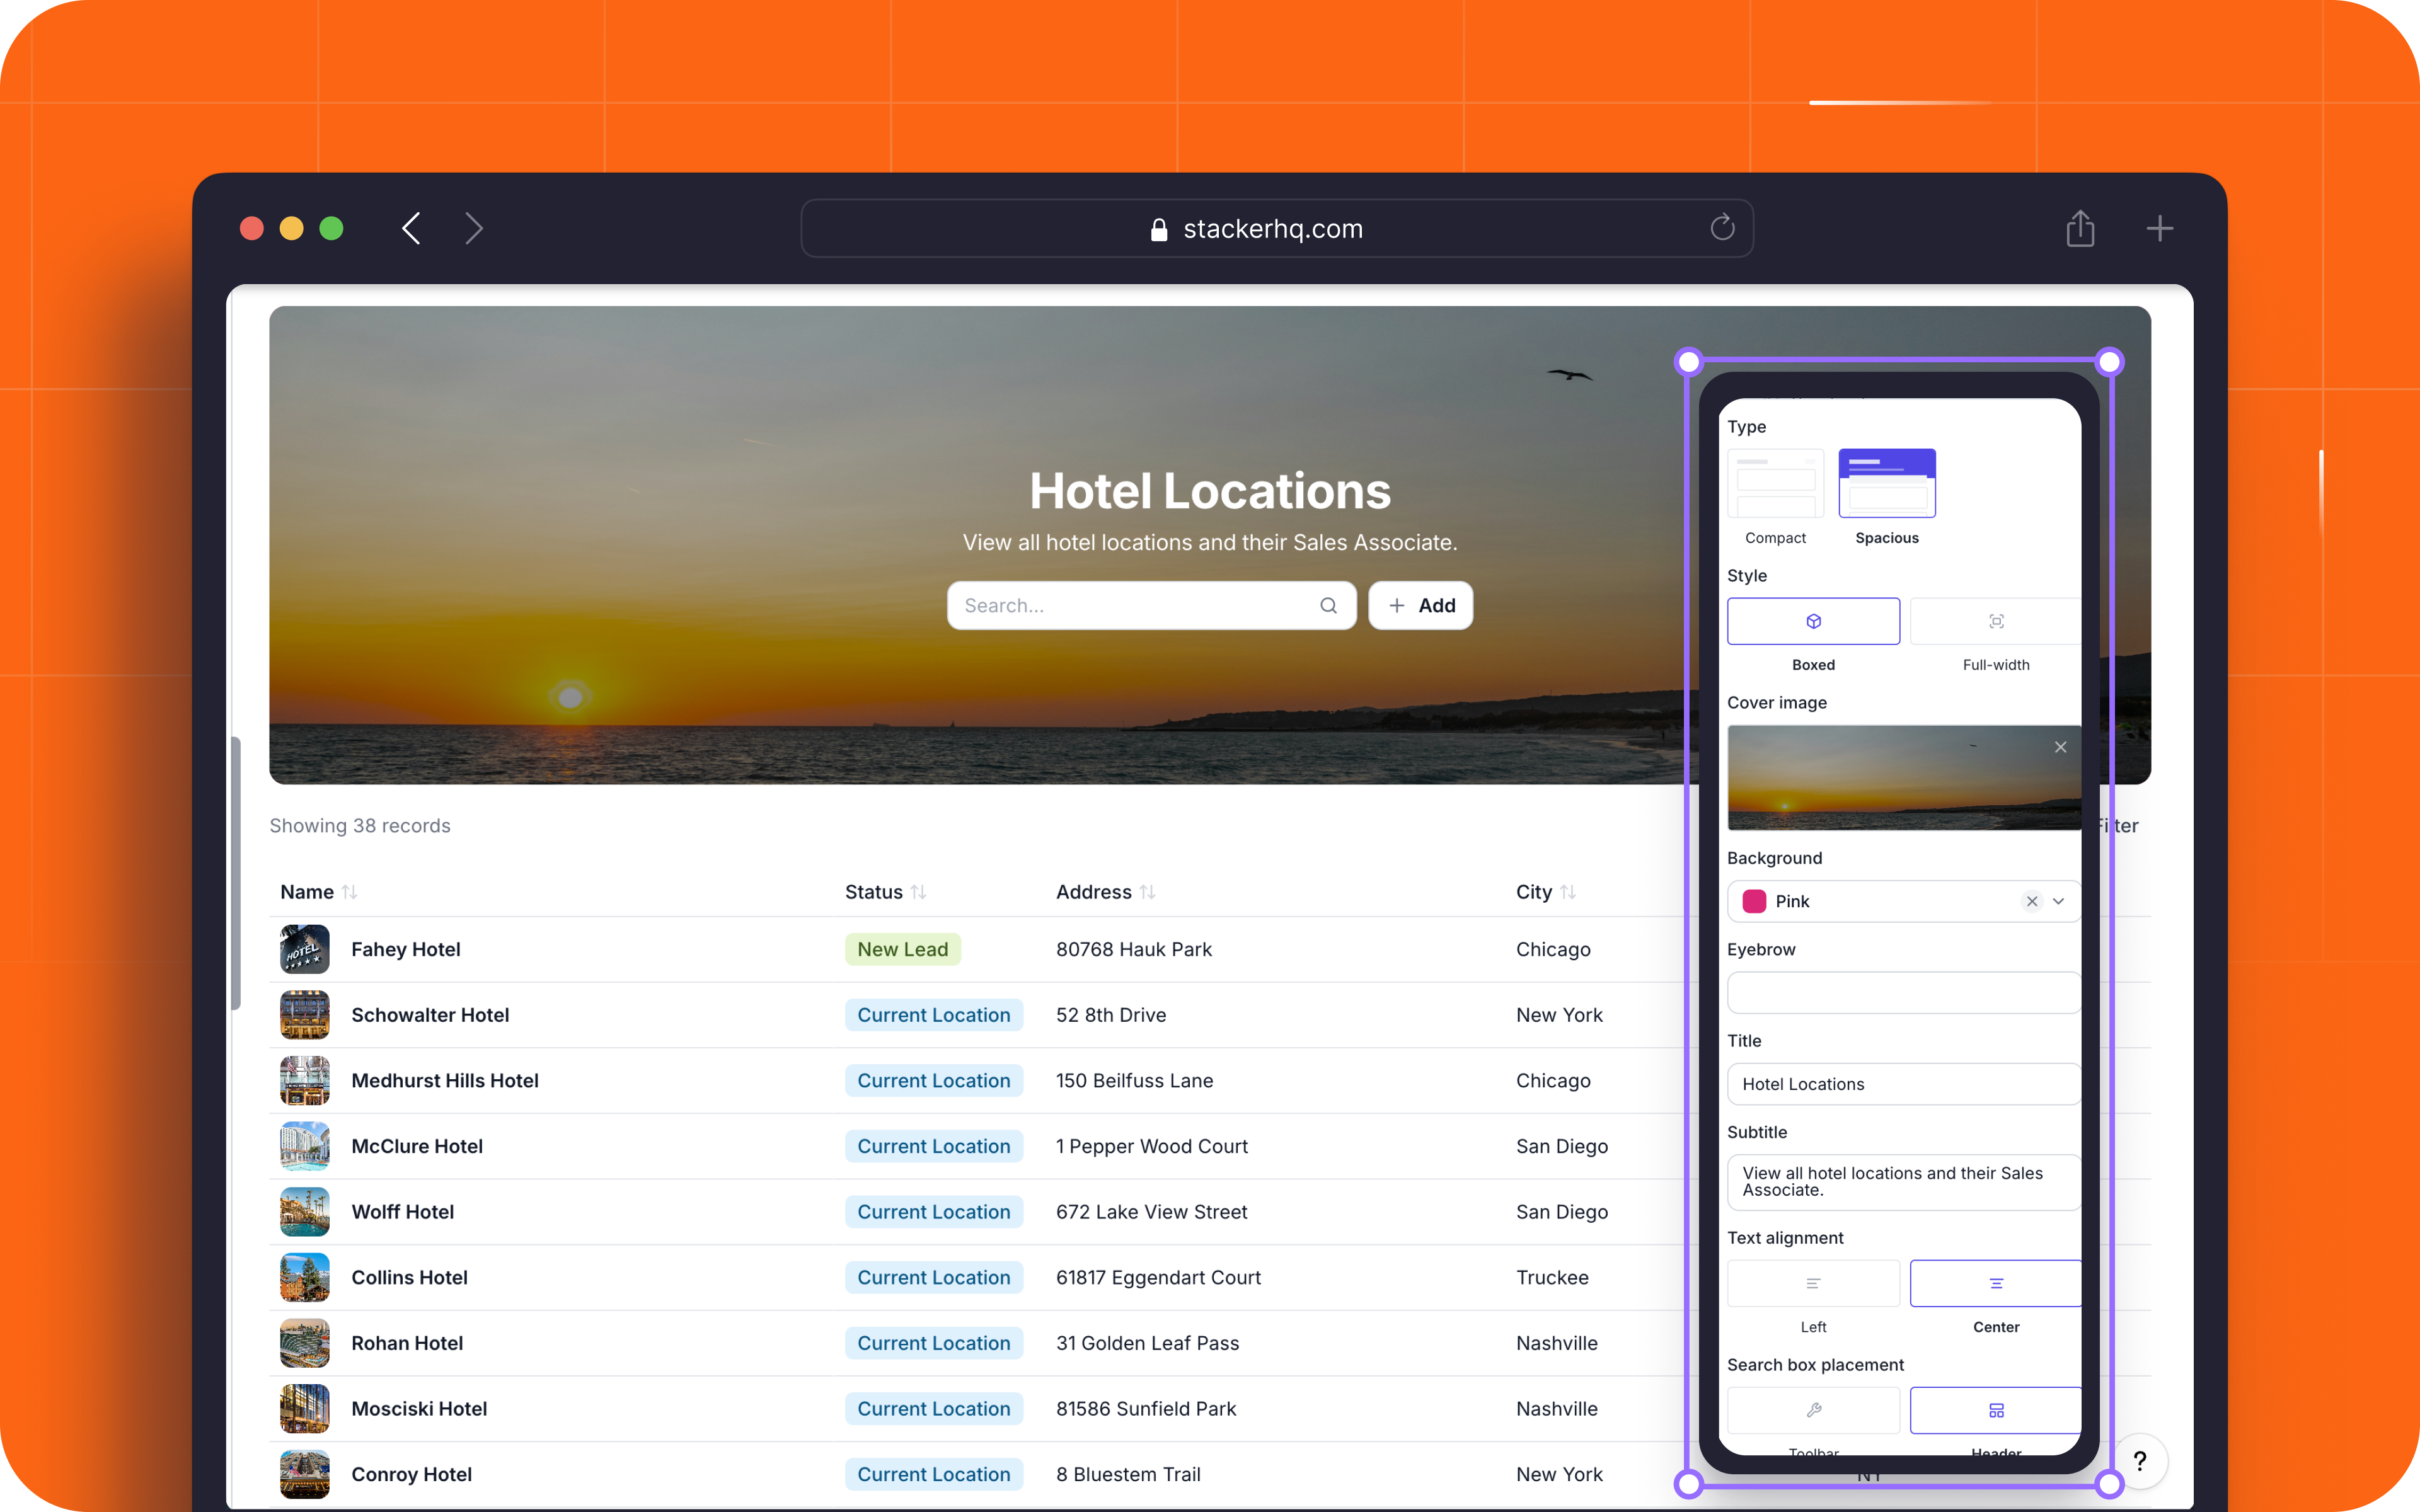Open the Fahey Hotel record
The height and width of the screenshot is (1512, 2420).
(406, 949)
